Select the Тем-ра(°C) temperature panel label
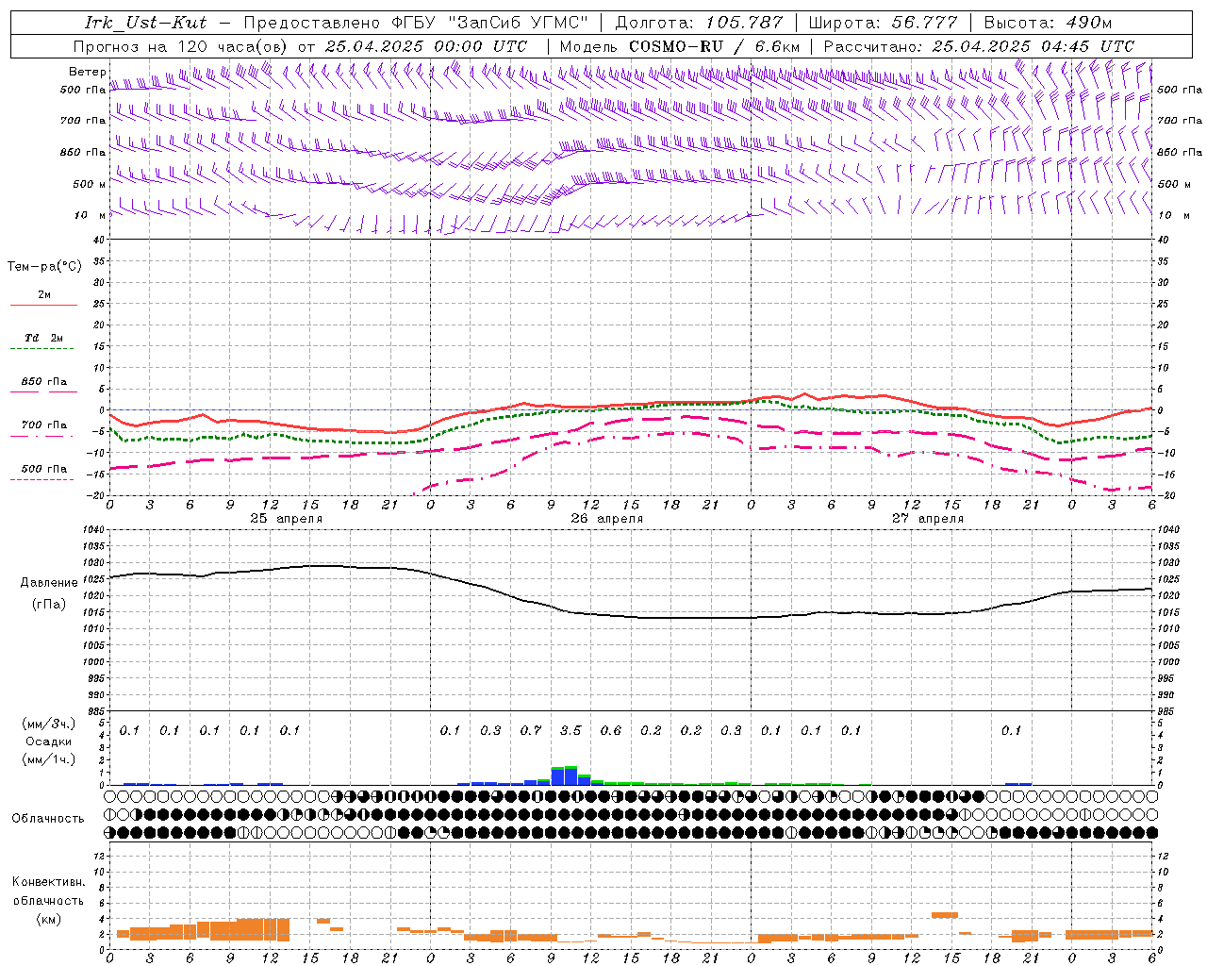 pyautogui.click(x=44, y=267)
